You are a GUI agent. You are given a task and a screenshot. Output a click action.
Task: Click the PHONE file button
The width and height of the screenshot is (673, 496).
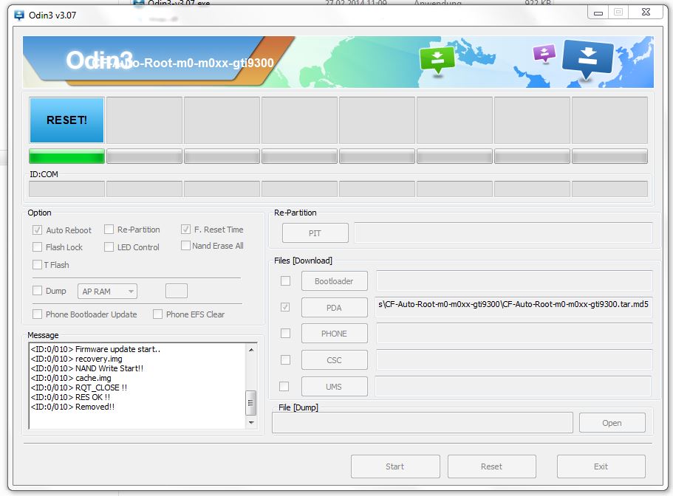tap(335, 334)
